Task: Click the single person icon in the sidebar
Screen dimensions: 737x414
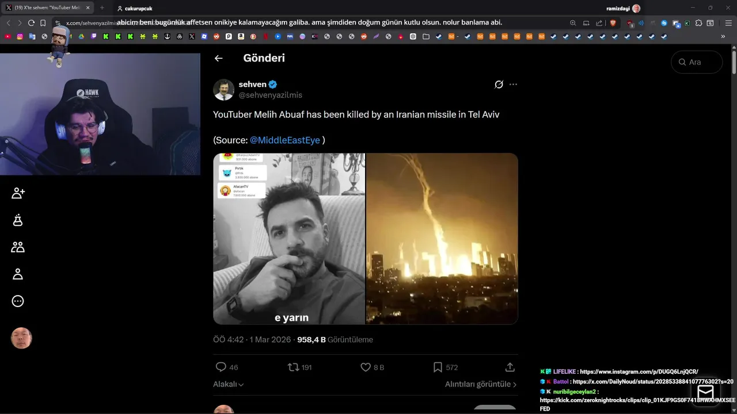Action: [x=18, y=274]
